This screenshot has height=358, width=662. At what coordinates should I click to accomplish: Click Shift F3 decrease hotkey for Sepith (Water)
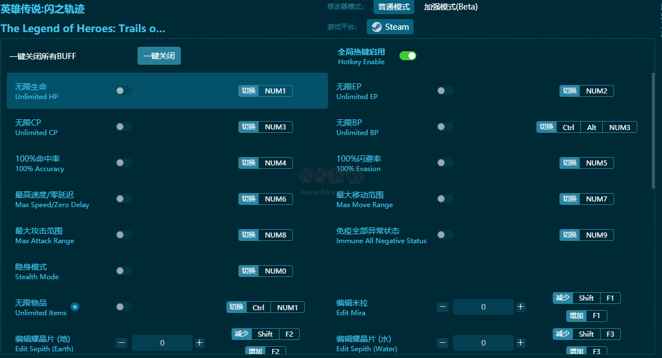pyautogui.click(x=587, y=334)
